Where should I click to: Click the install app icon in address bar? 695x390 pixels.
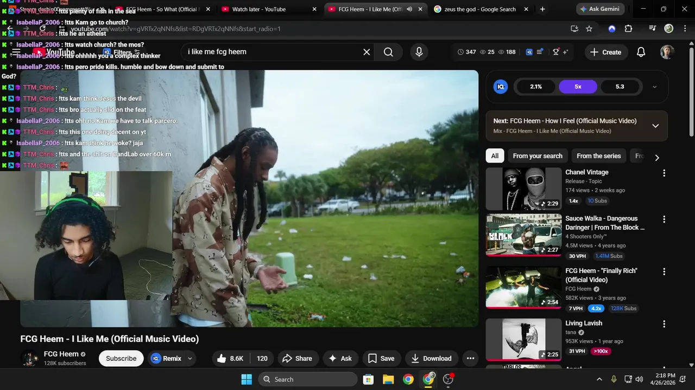(x=574, y=29)
